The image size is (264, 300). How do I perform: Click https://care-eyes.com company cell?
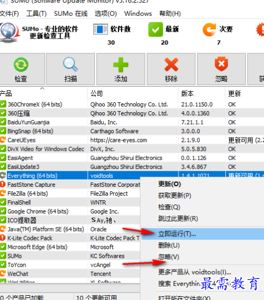[x=118, y=140]
